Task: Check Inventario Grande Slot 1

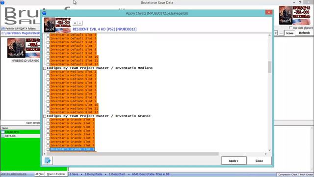Action: pos(48,120)
